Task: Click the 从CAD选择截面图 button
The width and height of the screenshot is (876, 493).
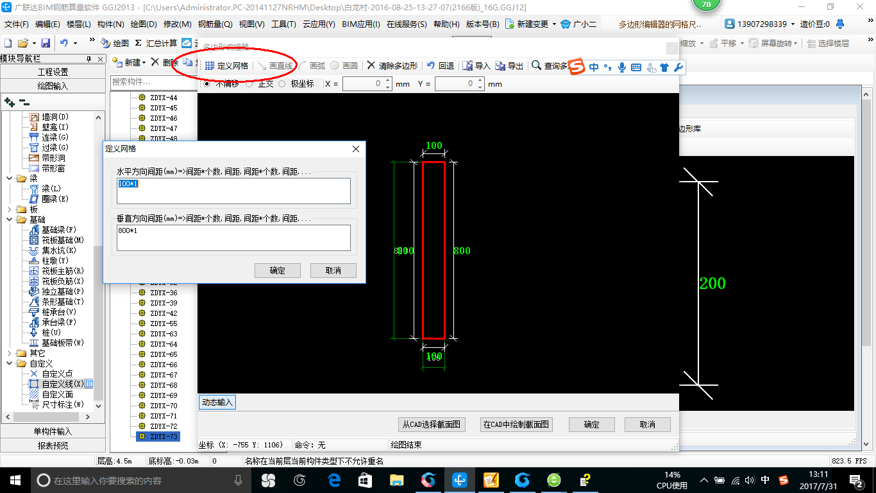Action: click(x=431, y=424)
